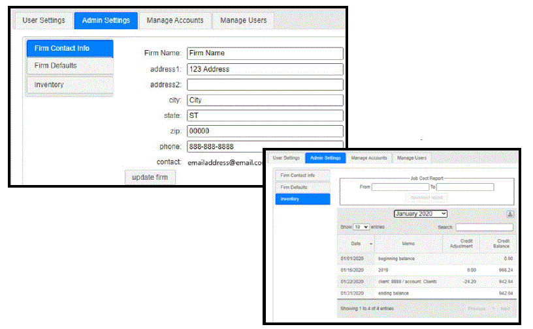Click the Memo column header
This screenshot has width=533, height=329.
pos(408,244)
